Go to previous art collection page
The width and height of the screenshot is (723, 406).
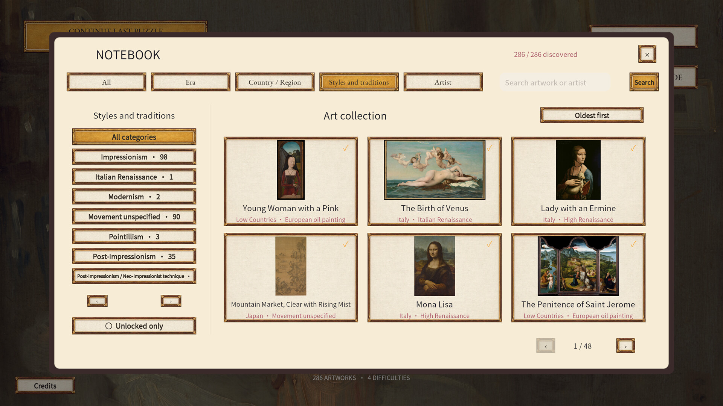pos(546,346)
